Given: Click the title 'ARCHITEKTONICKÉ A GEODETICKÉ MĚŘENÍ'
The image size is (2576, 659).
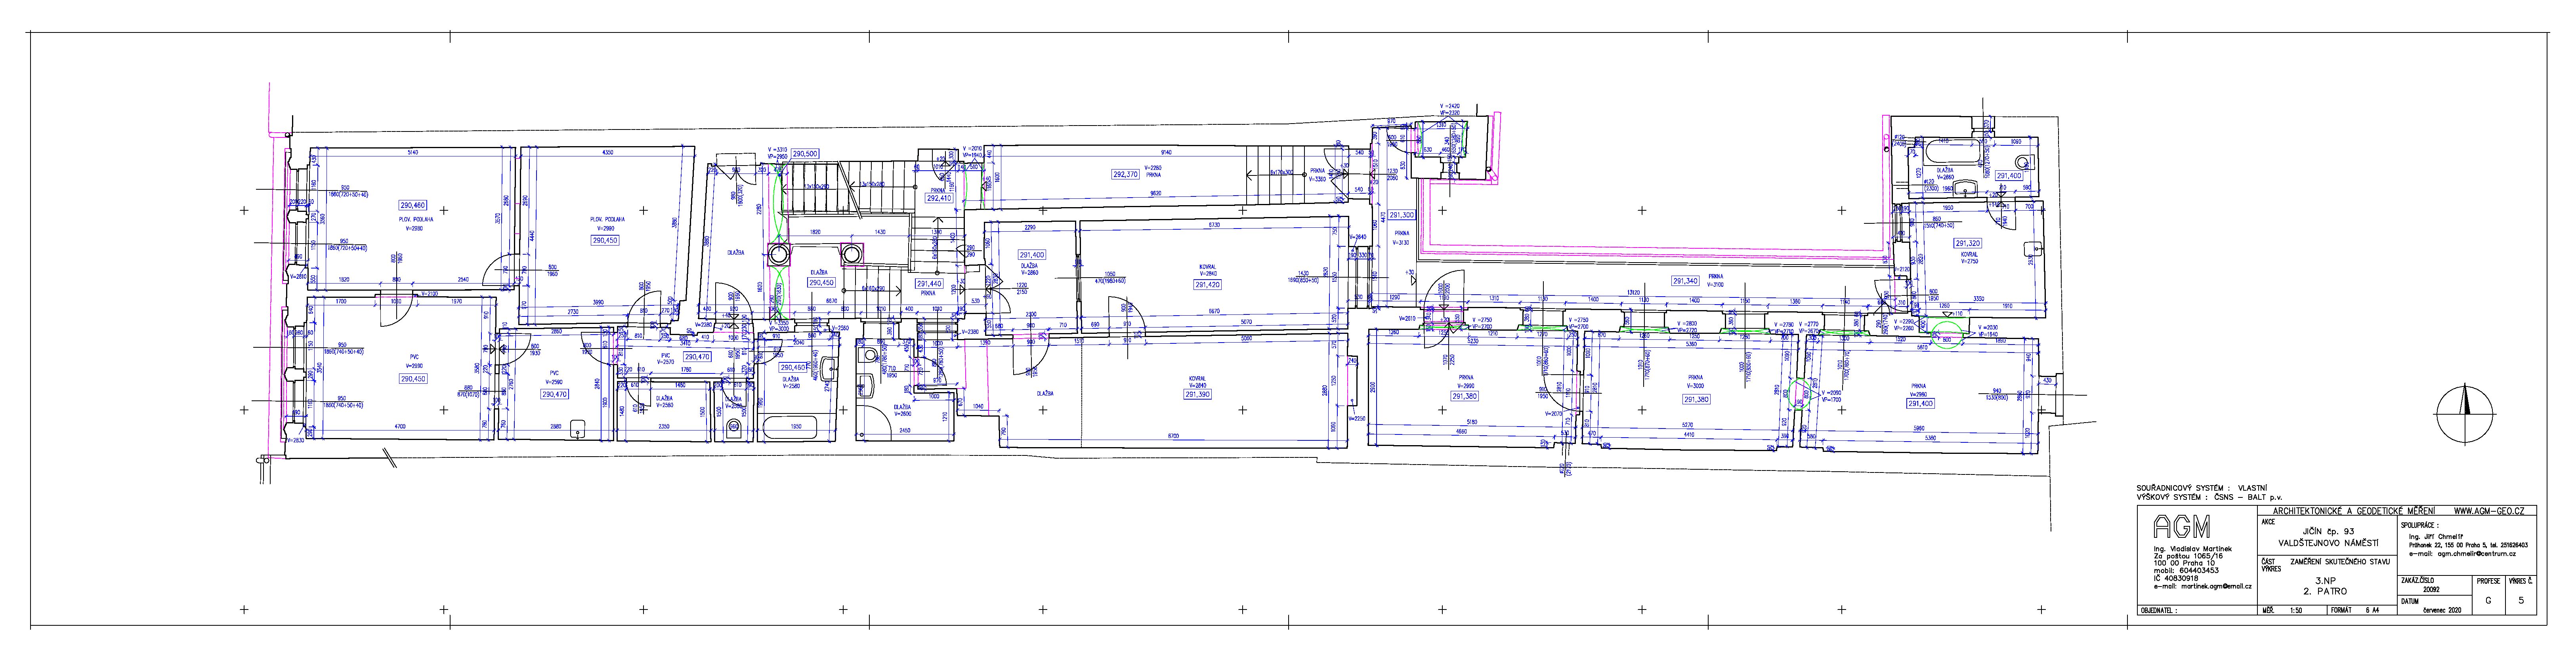Looking at the screenshot, I should click(x=2354, y=511).
